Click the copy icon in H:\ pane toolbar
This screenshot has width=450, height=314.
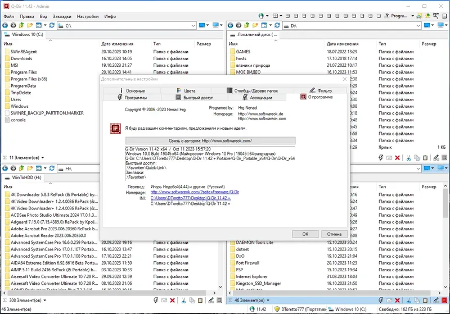point(192,301)
